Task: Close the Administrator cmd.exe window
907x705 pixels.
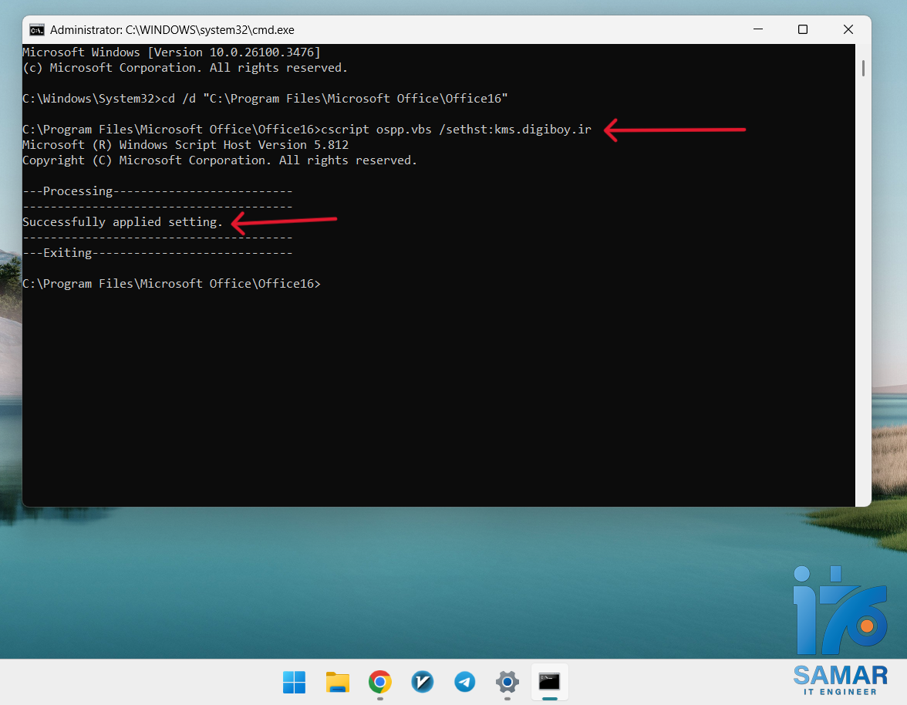Action: tap(848, 30)
